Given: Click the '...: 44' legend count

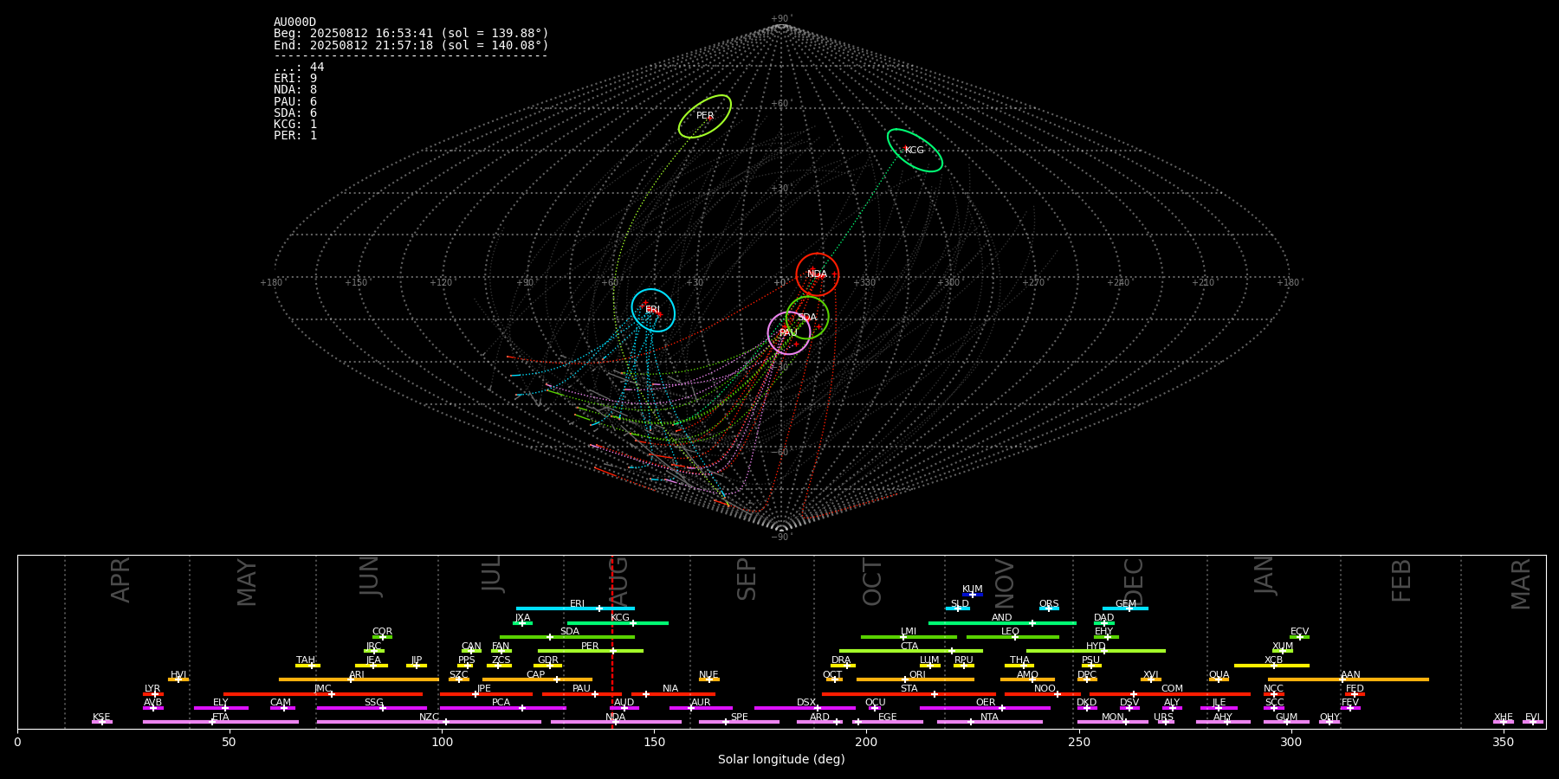Looking at the screenshot, I should (299, 68).
